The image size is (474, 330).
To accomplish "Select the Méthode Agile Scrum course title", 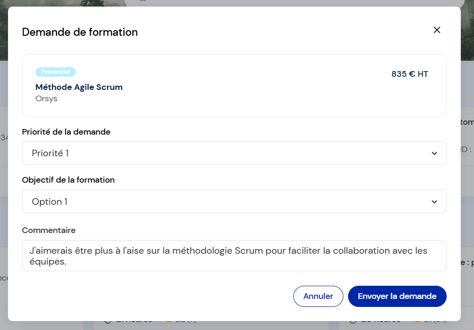I will click(79, 87).
